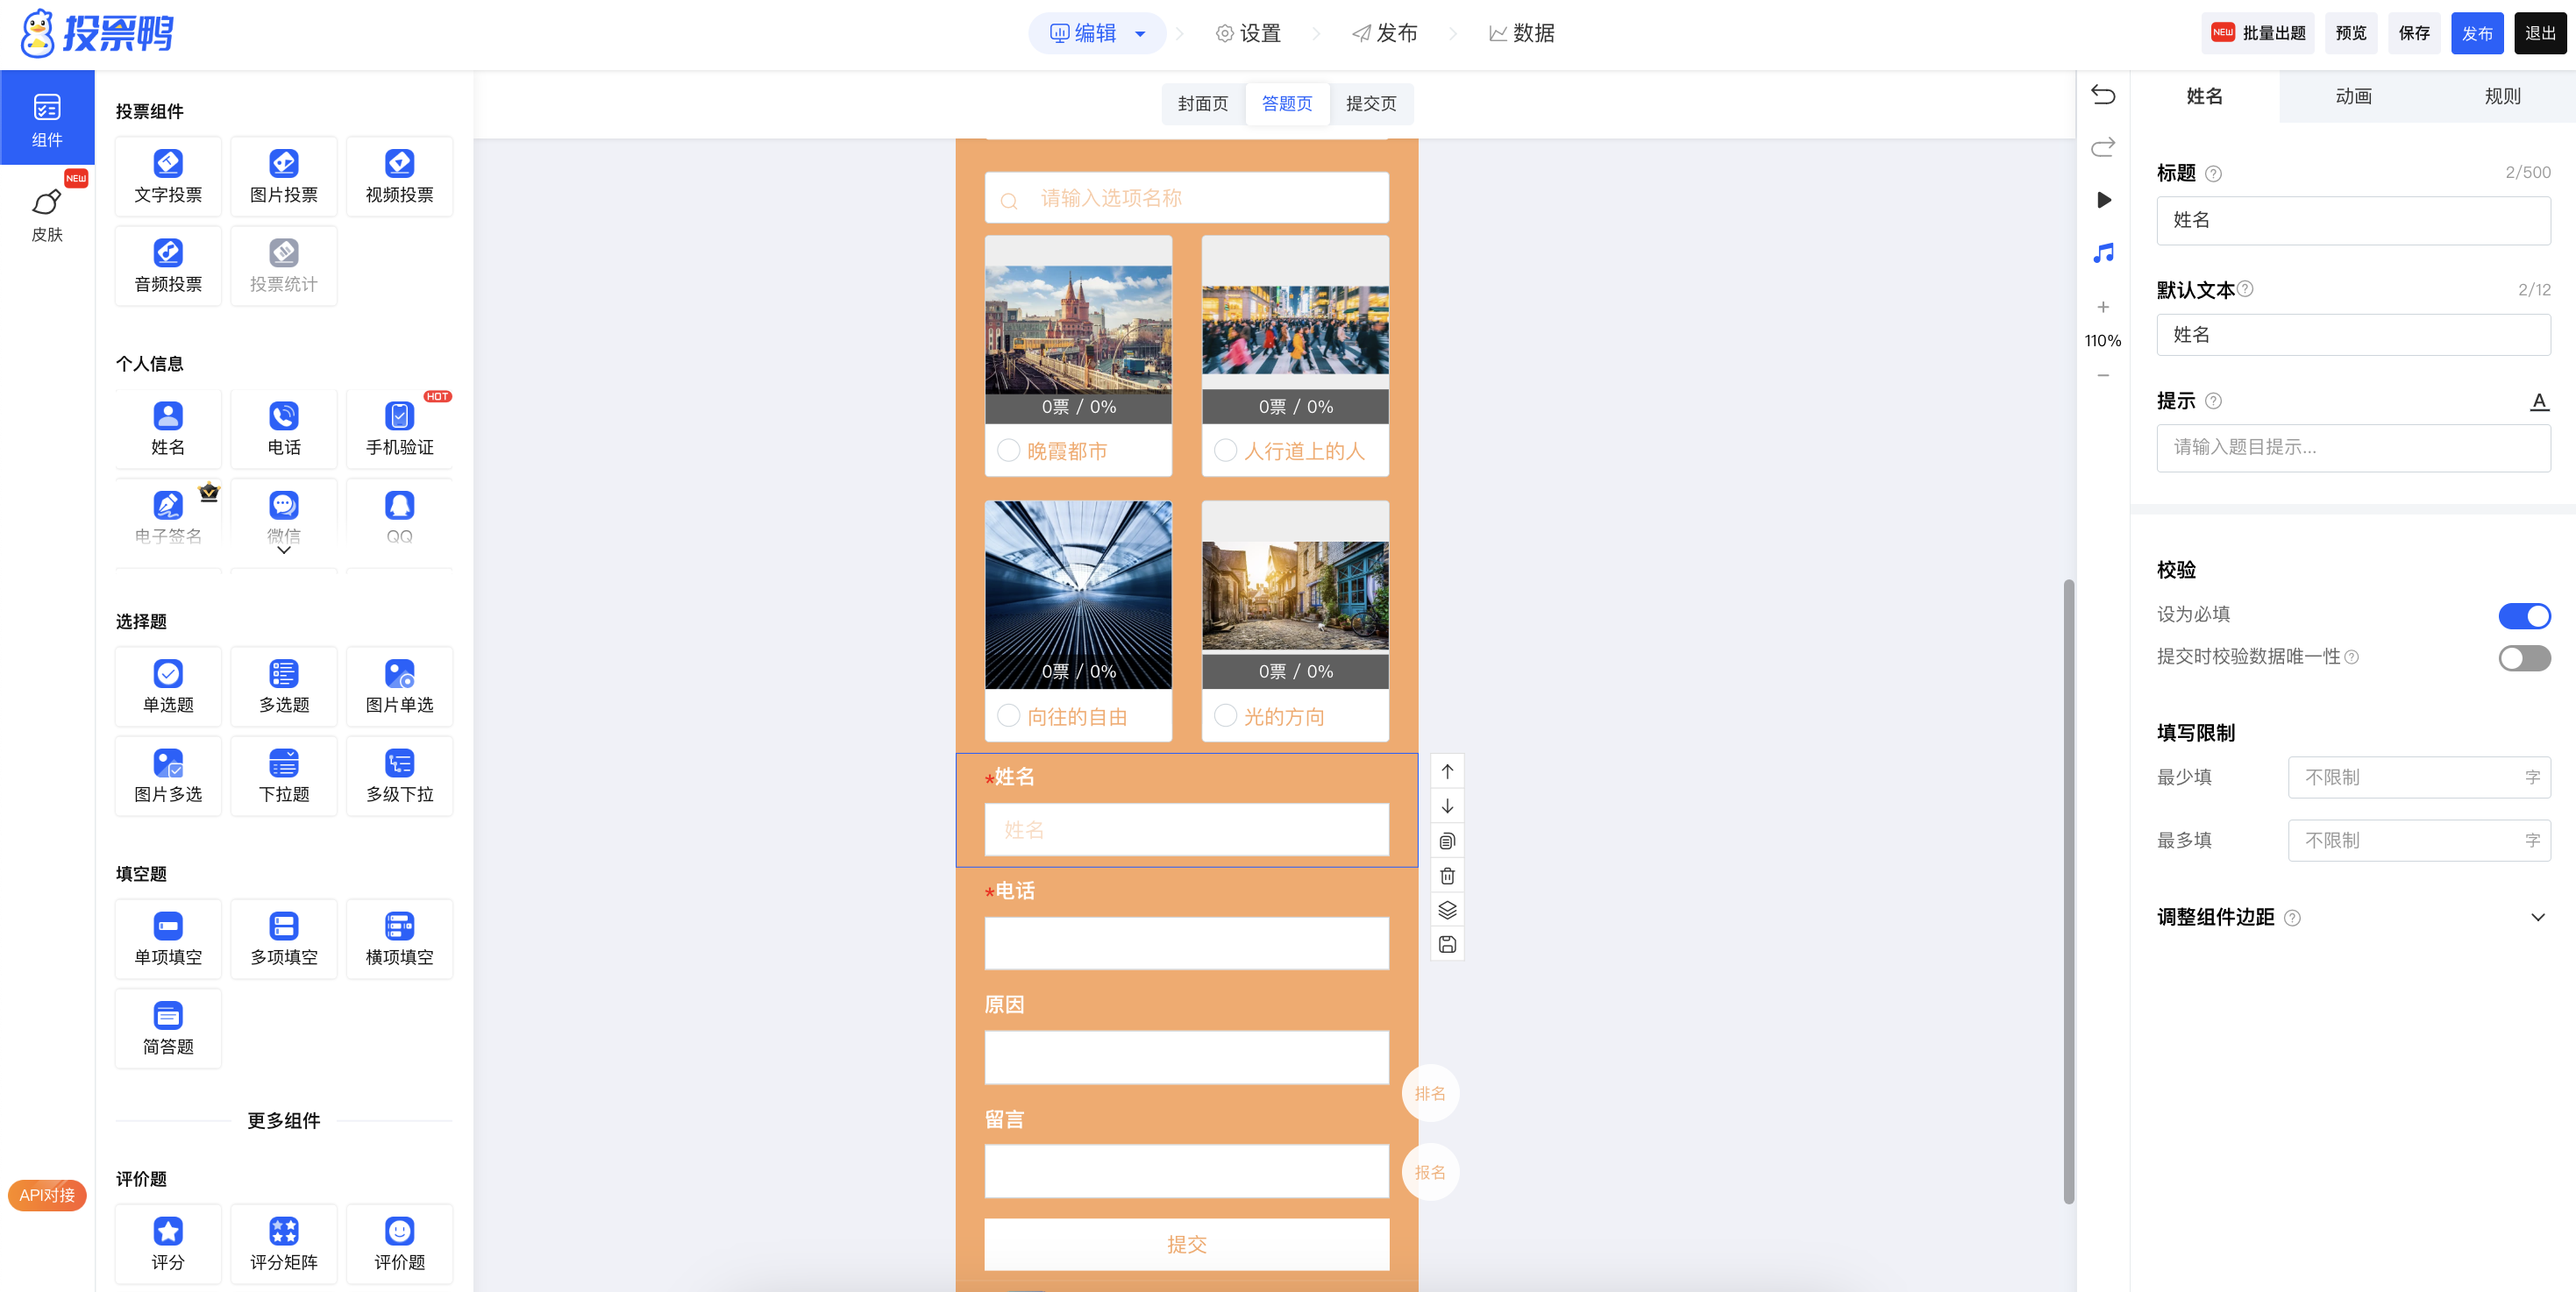Viewport: 2576px width, 1292px height.
Task: Select the 晚霞都市 radio option
Action: [1009, 451]
